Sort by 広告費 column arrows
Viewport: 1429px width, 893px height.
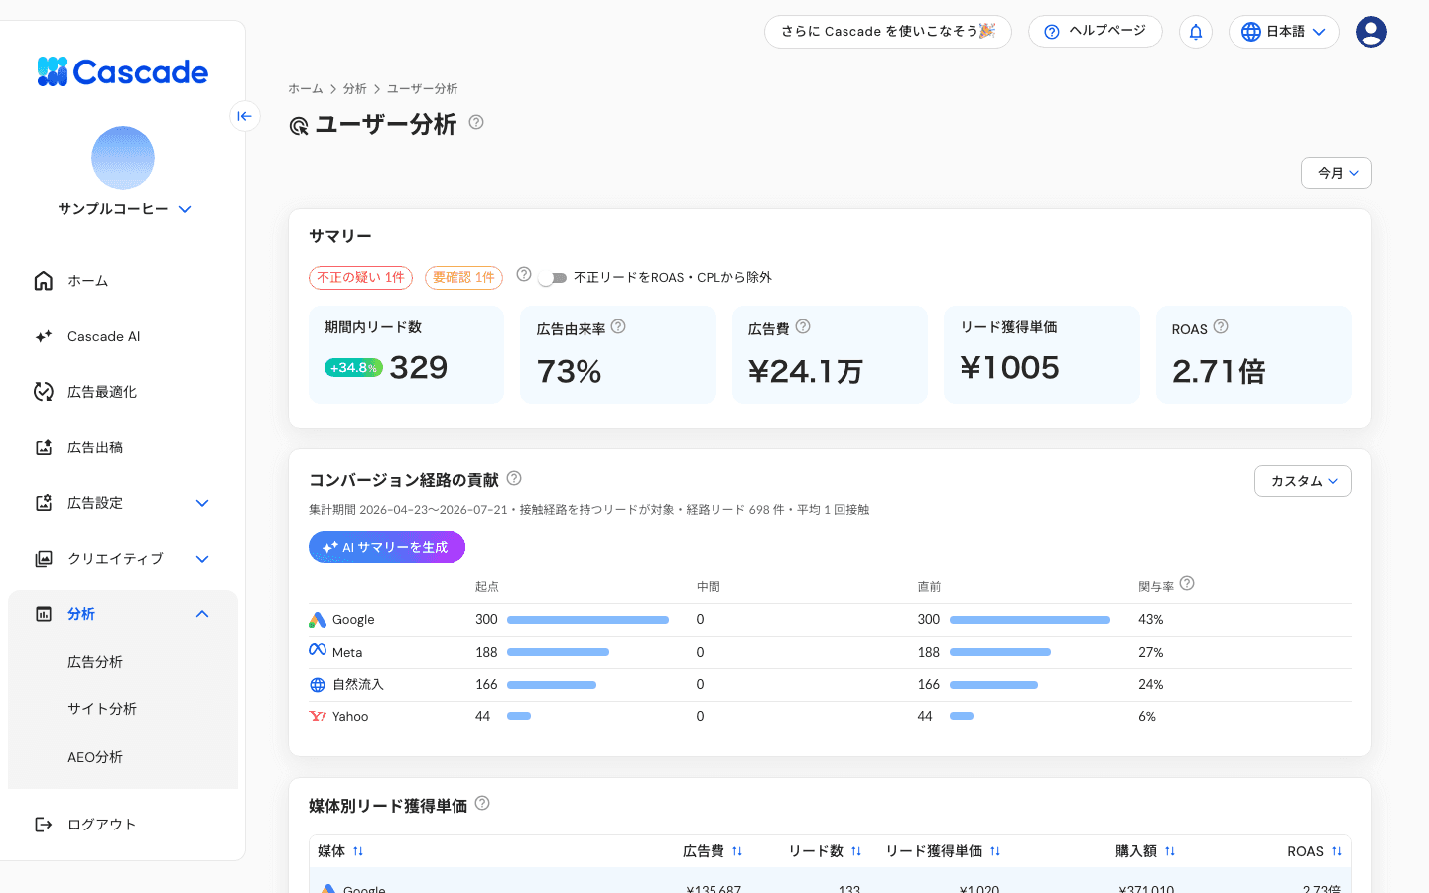click(x=737, y=851)
